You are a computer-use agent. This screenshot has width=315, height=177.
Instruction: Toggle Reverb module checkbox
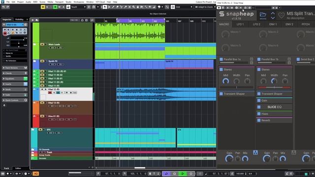point(259,120)
